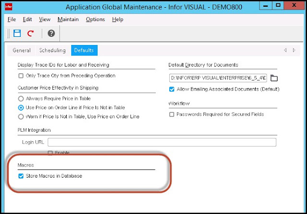Minimize the Application Global Maintenance window
307x214 pixels.
(265, 6)
